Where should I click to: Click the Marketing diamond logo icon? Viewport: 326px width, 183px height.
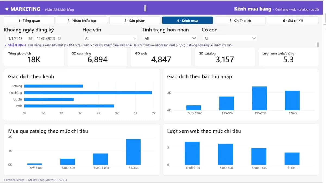pos(7,9)
